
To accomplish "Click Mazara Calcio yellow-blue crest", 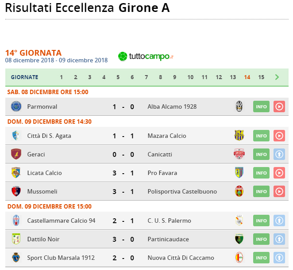I will coord(239,136).
